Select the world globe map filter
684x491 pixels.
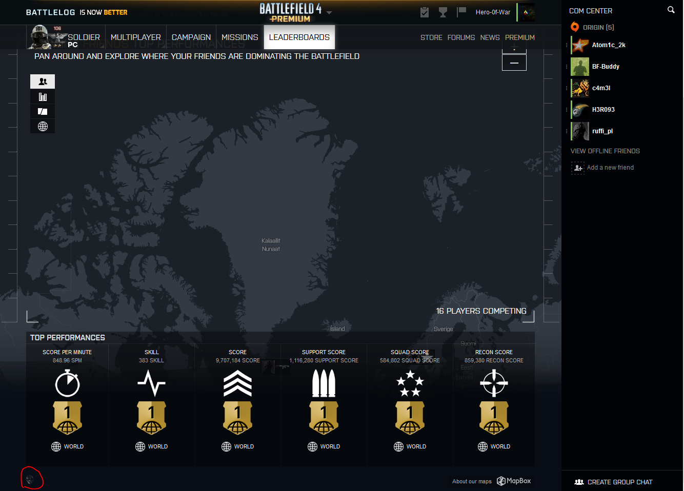43,126
